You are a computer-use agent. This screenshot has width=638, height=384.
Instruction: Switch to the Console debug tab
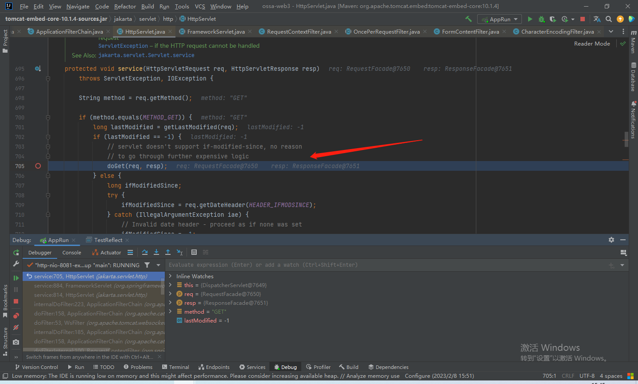pyautogui.click(x=72, y=253)
